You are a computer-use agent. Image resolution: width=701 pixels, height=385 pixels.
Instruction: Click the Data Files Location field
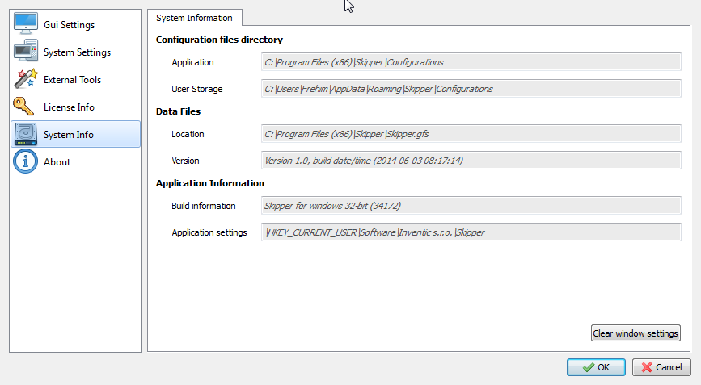471,134
